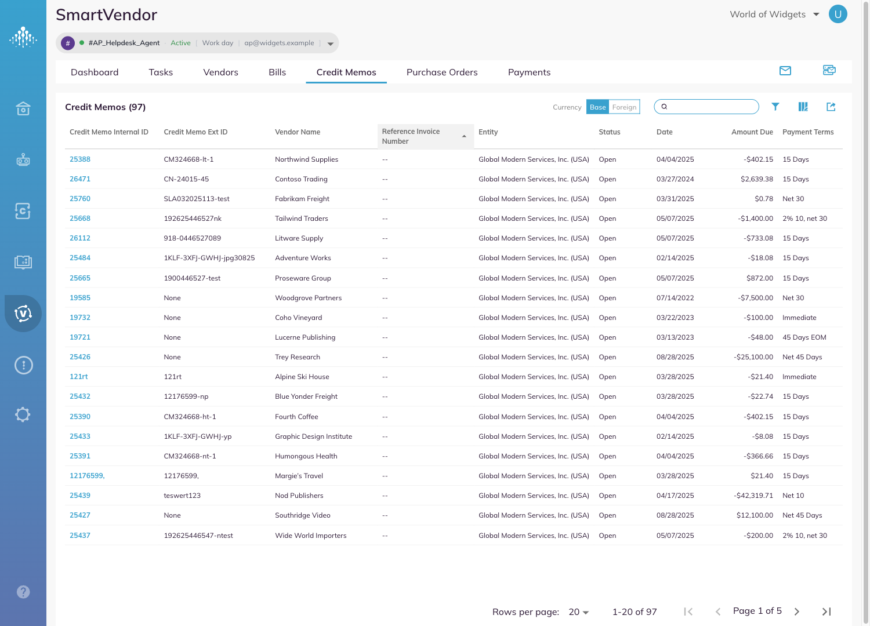The image size is (870, 626).
Task: Switch to Tasks tab
Action: tap(161, 72)
